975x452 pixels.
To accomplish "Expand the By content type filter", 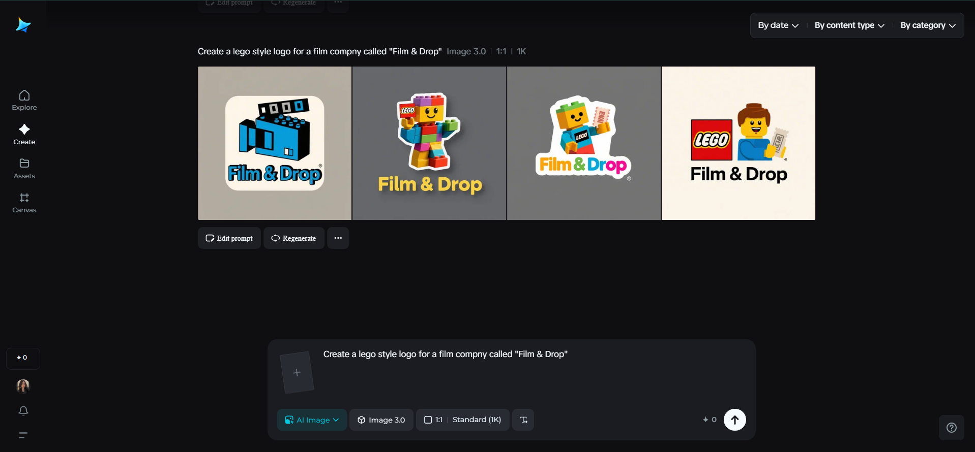I will (849, 25).
